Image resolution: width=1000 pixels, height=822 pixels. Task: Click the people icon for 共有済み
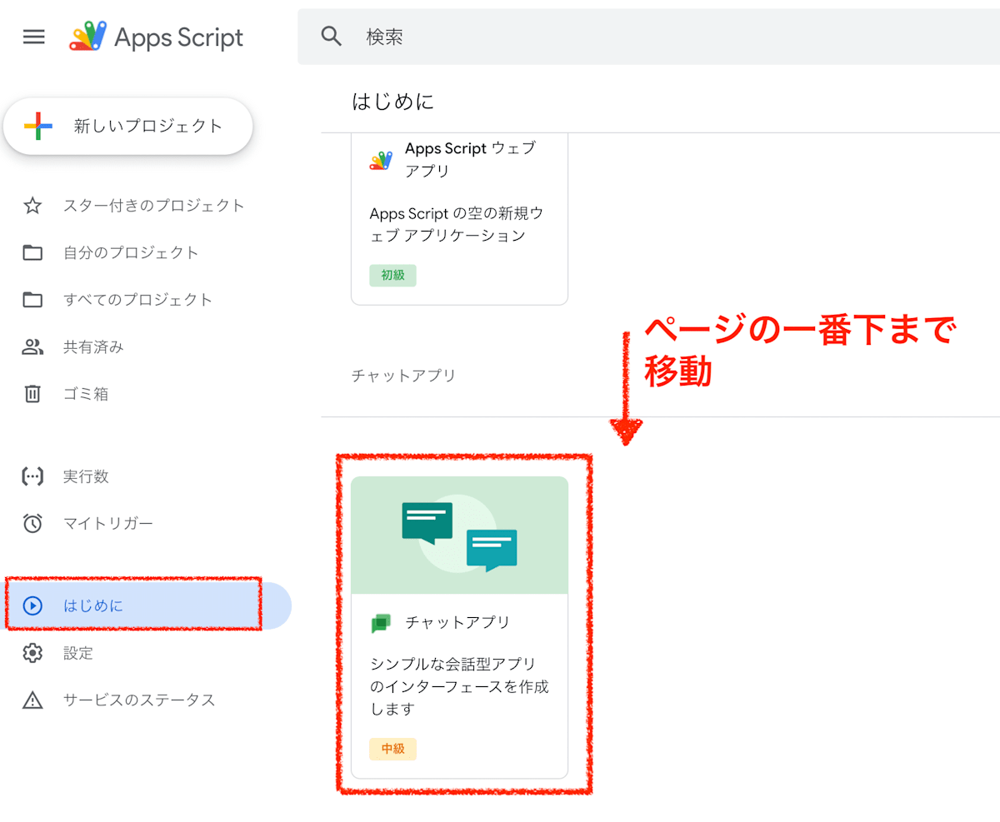(x=32, y=346)
